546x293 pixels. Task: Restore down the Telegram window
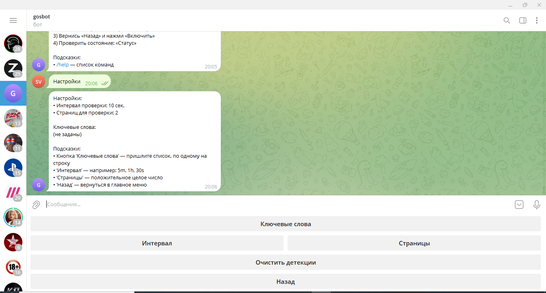(x=525, y=5)
